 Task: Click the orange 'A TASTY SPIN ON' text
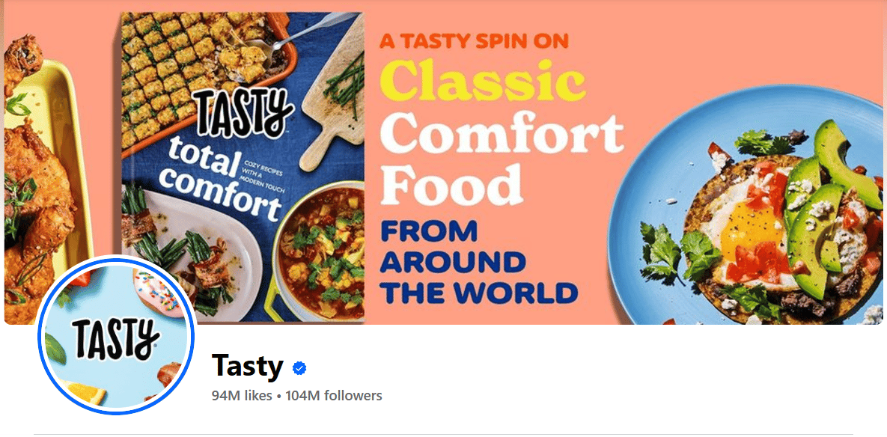pos(474,41)
